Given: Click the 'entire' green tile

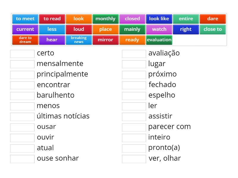Looking at the screenshot, I should [186, 18].
